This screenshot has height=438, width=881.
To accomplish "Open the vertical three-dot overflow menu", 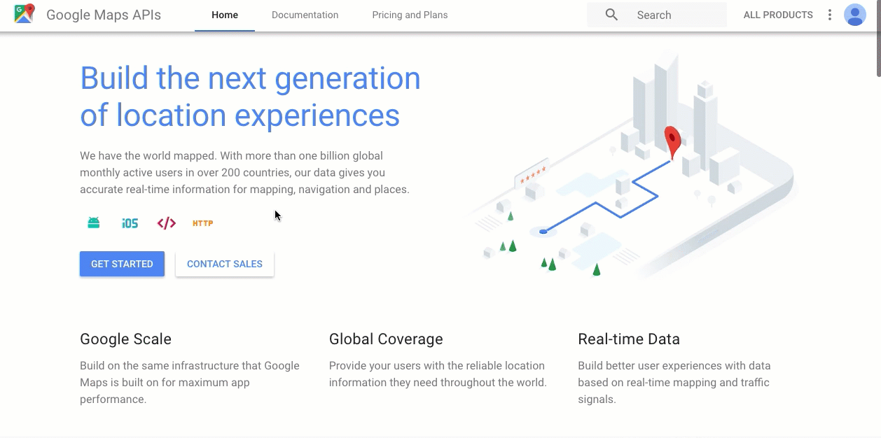I will (x=830, y=15).
